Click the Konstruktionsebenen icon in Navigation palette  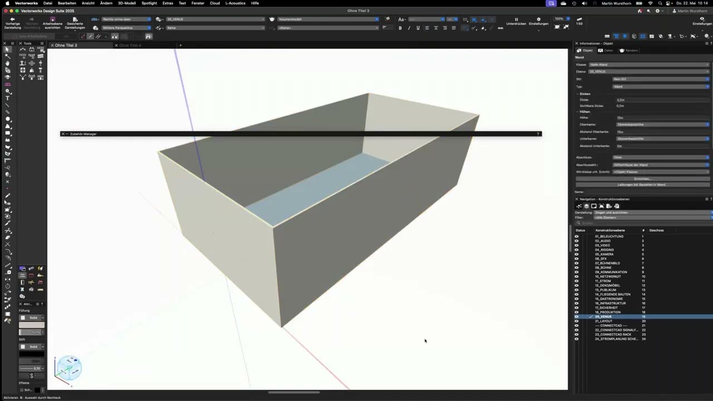click(x=587, y=206)
